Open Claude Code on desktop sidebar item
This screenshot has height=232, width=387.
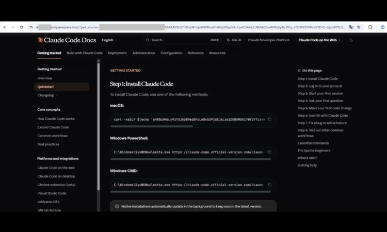[56, 176]
